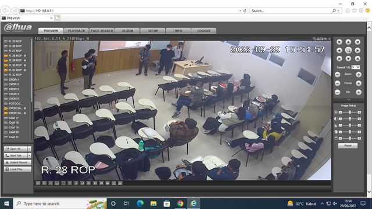Screen dimensions: 372x209
Task: Click the Windows Start button
Action: pos(6,204)
